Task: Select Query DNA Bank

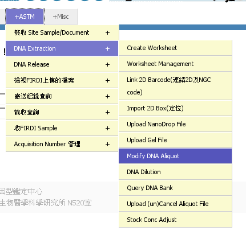Action: 175,188
